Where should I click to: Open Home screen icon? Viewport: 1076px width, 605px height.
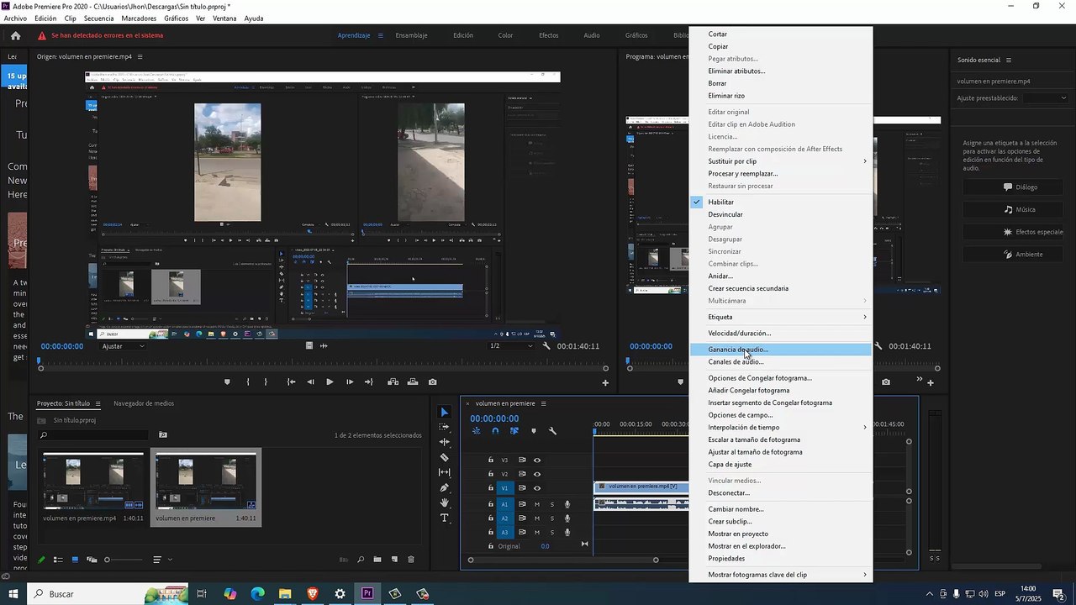15,35
